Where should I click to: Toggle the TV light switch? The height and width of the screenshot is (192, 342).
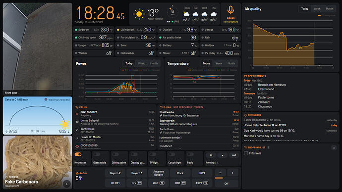click(x=153, y=154)
